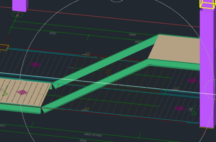
Task: Click the 2820 dimension text
Action: (x=53, y=33)
